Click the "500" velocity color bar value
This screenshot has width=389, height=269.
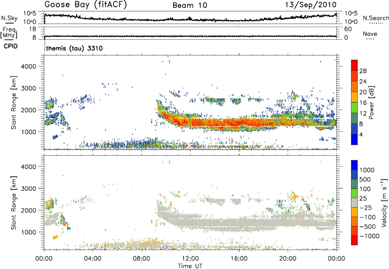click(x=365, y=180)
